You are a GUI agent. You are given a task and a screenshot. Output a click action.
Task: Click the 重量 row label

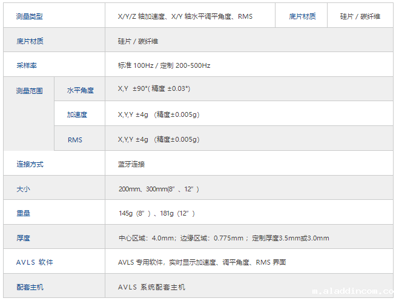coord(23,213)
